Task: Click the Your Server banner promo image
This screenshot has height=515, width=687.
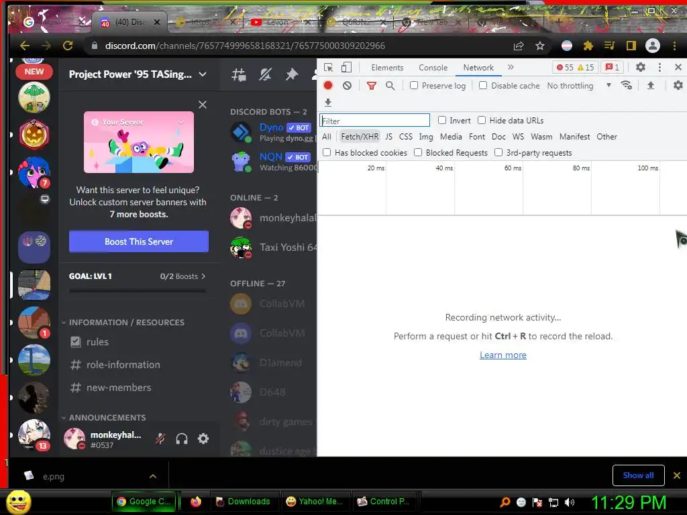Action: (139, 142)
